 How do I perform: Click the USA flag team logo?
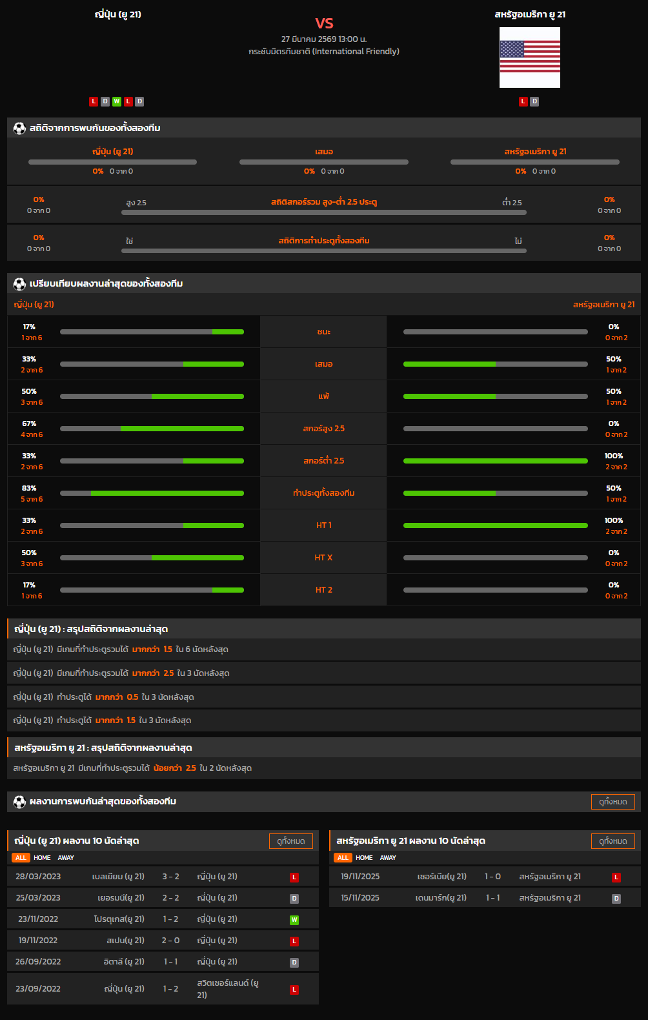coord(529,57)
